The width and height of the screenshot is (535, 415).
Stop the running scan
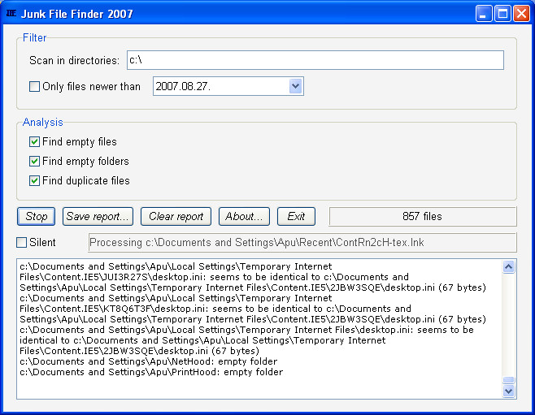pyautogui.click(x=36, y=216)
